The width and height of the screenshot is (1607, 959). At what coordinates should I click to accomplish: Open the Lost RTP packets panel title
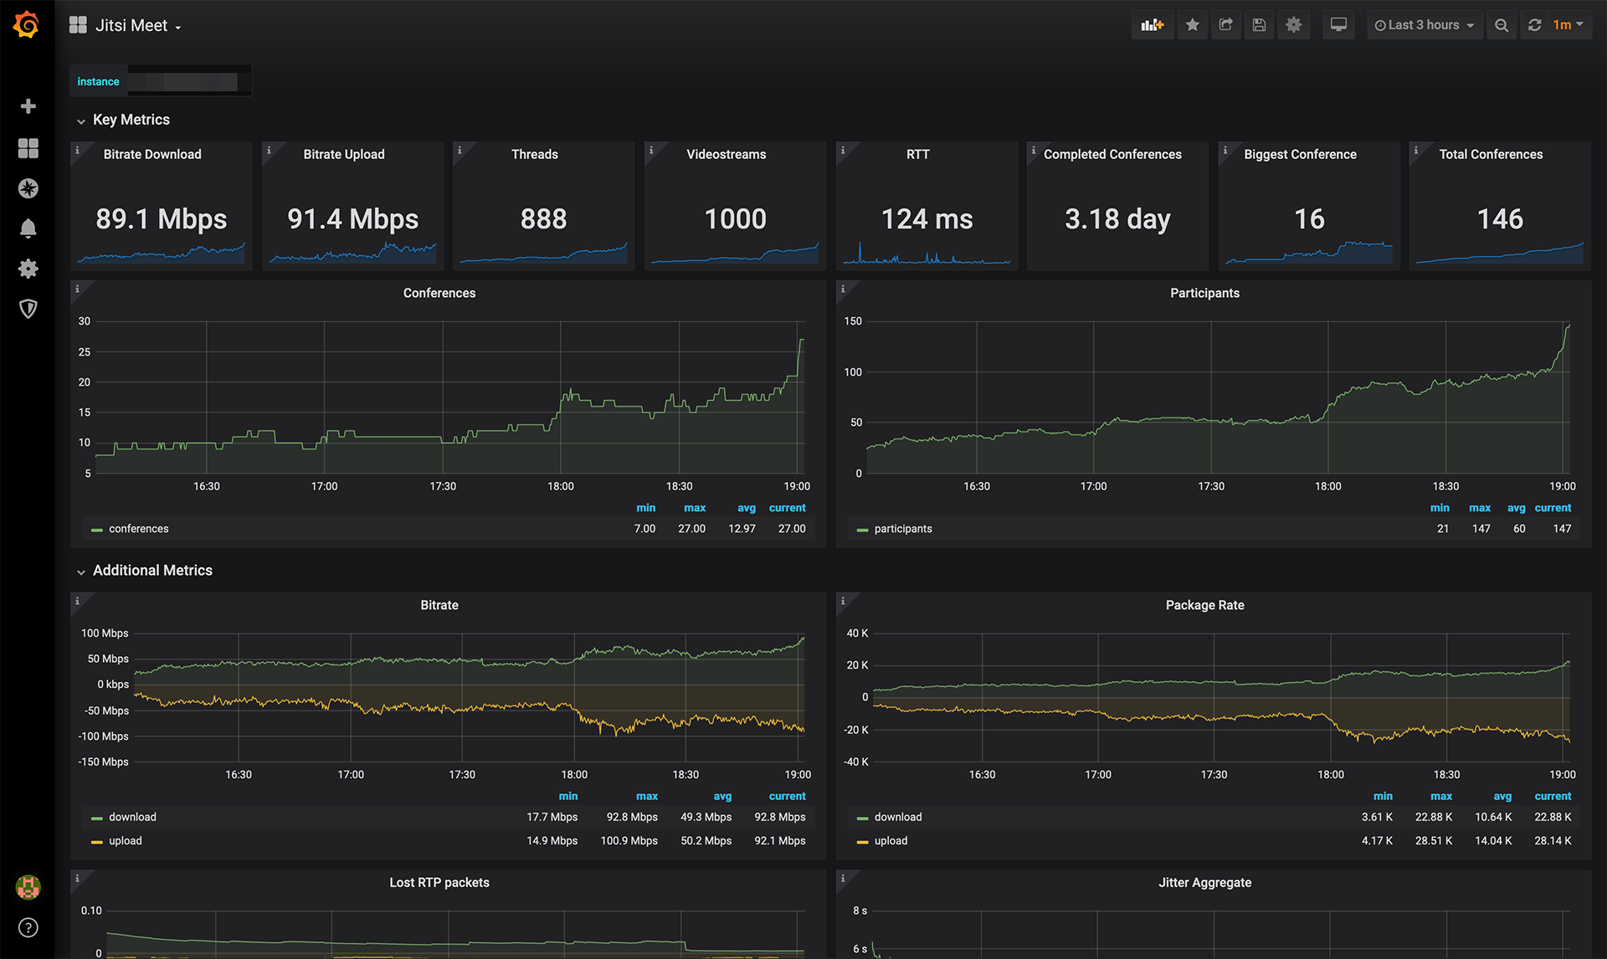tap(439, 883)
